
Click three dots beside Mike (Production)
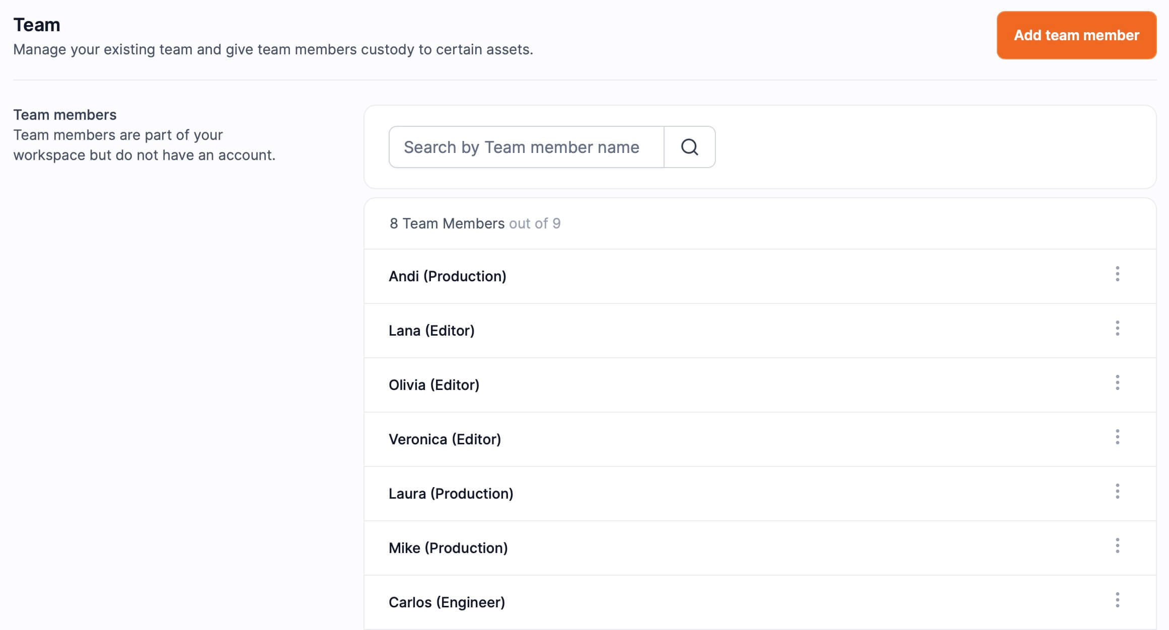point(1117,546)
